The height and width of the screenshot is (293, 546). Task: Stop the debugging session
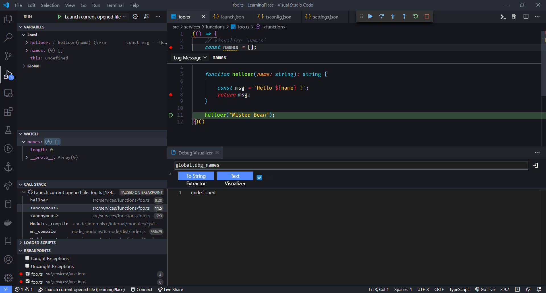(427, 16)
